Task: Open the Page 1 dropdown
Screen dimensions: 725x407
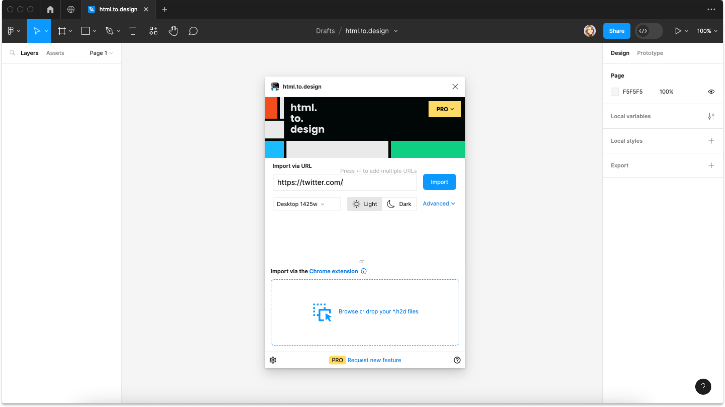Action: (x=101, y=53)
